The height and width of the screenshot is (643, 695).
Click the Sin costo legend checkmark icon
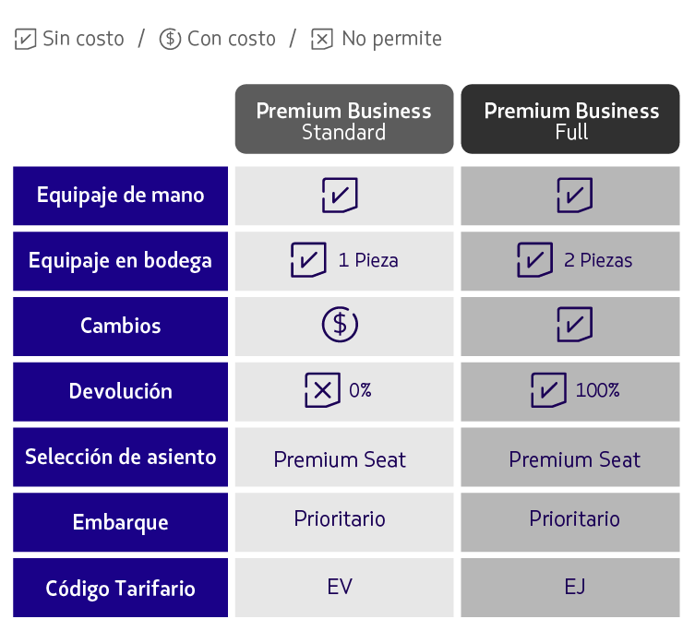[25, 39]
